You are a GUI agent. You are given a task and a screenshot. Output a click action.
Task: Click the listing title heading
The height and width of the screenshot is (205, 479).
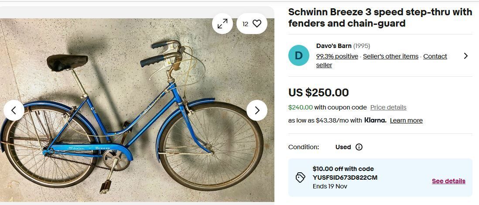(x=380, y=17)
